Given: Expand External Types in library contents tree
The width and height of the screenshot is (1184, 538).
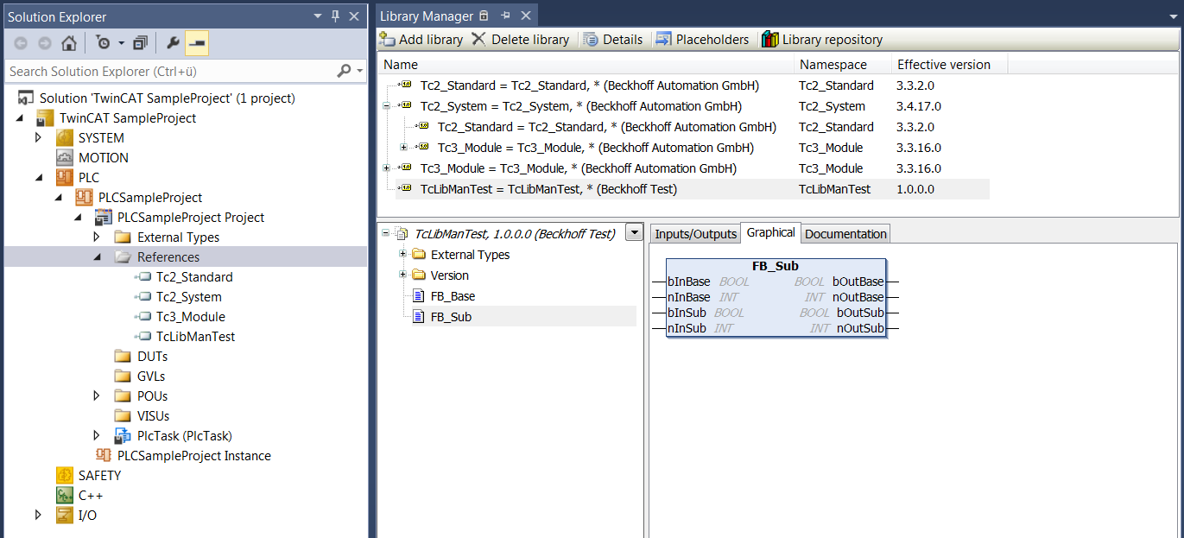Looking at the screenshot, I should coord(403,254).
